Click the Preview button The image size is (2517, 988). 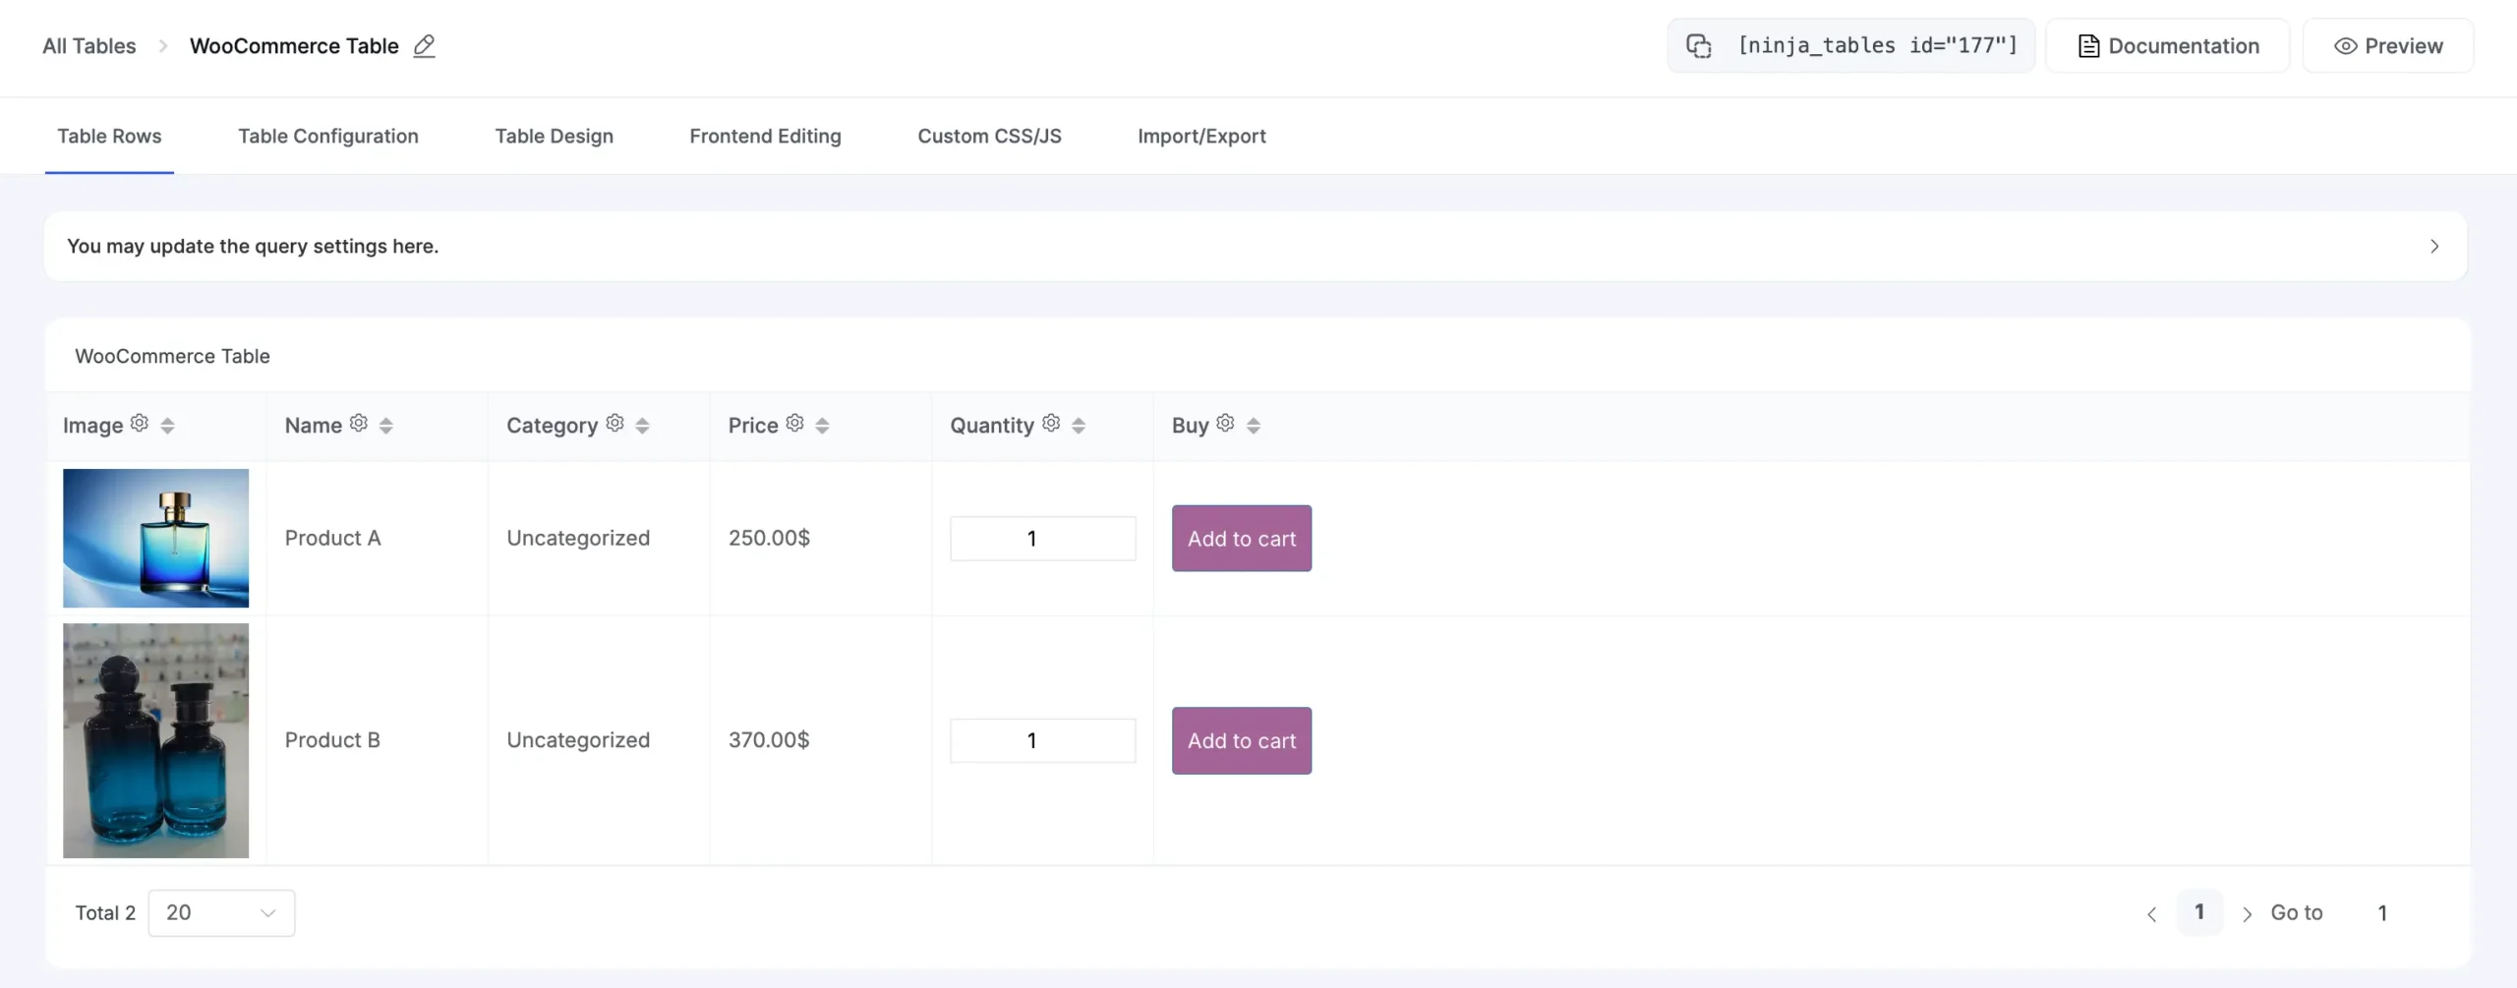(x=2388, y=46)
